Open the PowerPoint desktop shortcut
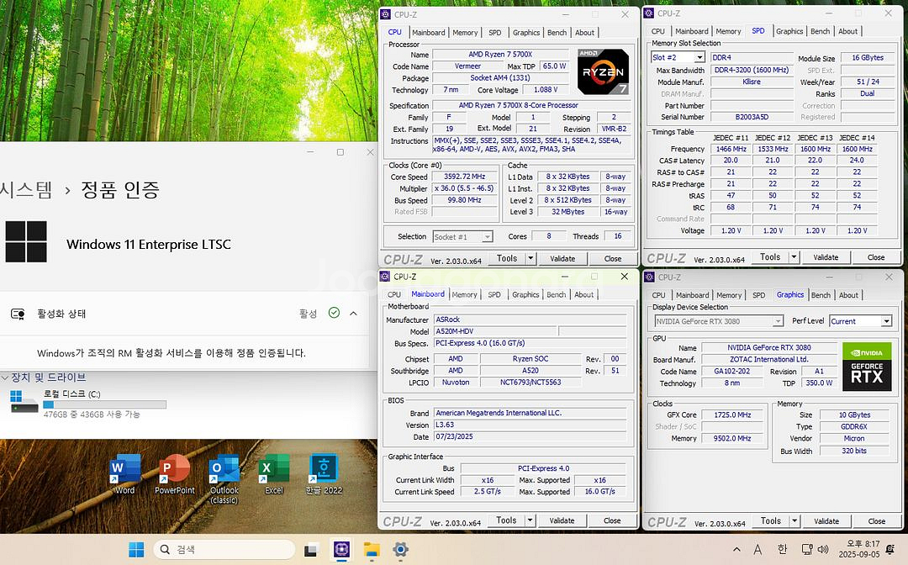 174,474
